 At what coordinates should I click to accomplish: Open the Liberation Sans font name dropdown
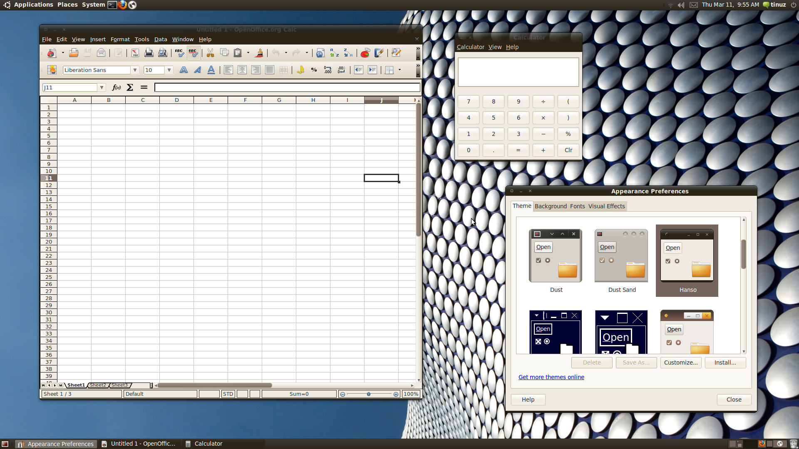click(x=135, y=70)
